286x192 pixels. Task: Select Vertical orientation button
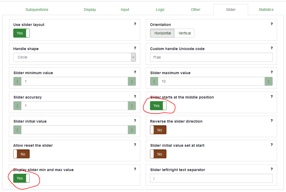(184, 33)
